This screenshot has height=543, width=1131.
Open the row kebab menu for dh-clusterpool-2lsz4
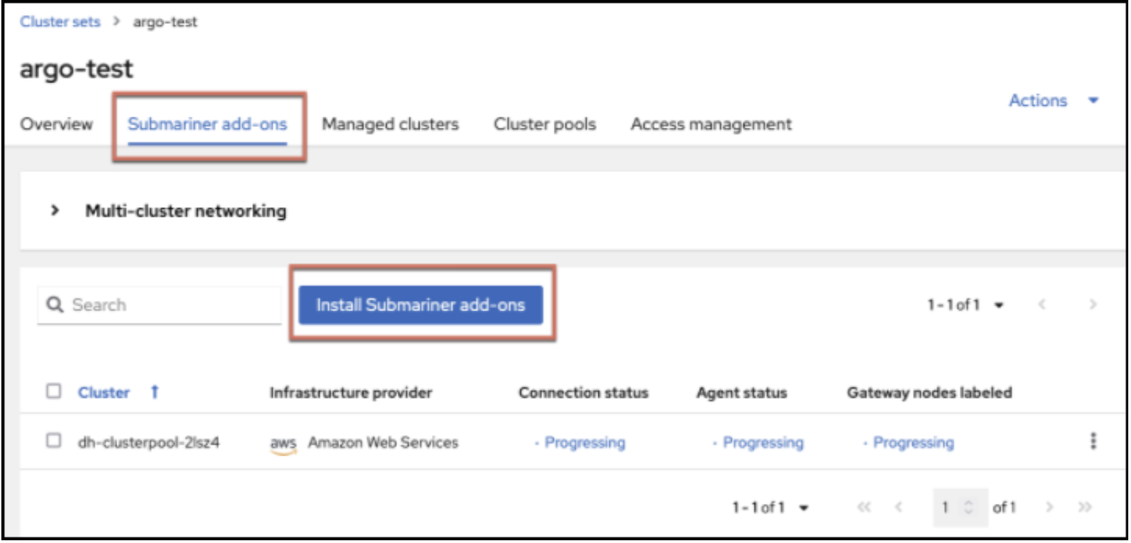[1093, 441]
